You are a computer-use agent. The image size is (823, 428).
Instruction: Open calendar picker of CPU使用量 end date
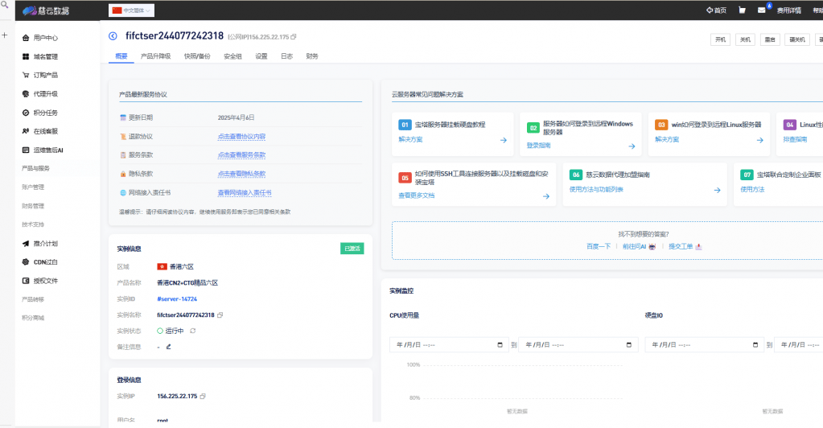tap(629, 345)
